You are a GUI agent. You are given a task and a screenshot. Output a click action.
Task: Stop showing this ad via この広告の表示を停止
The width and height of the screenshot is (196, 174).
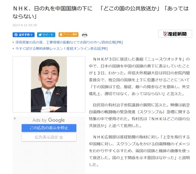click(49, 128)
